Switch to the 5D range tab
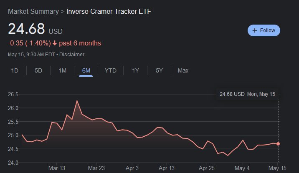Viewport: 299px width, 173px height. coord(38,70)
